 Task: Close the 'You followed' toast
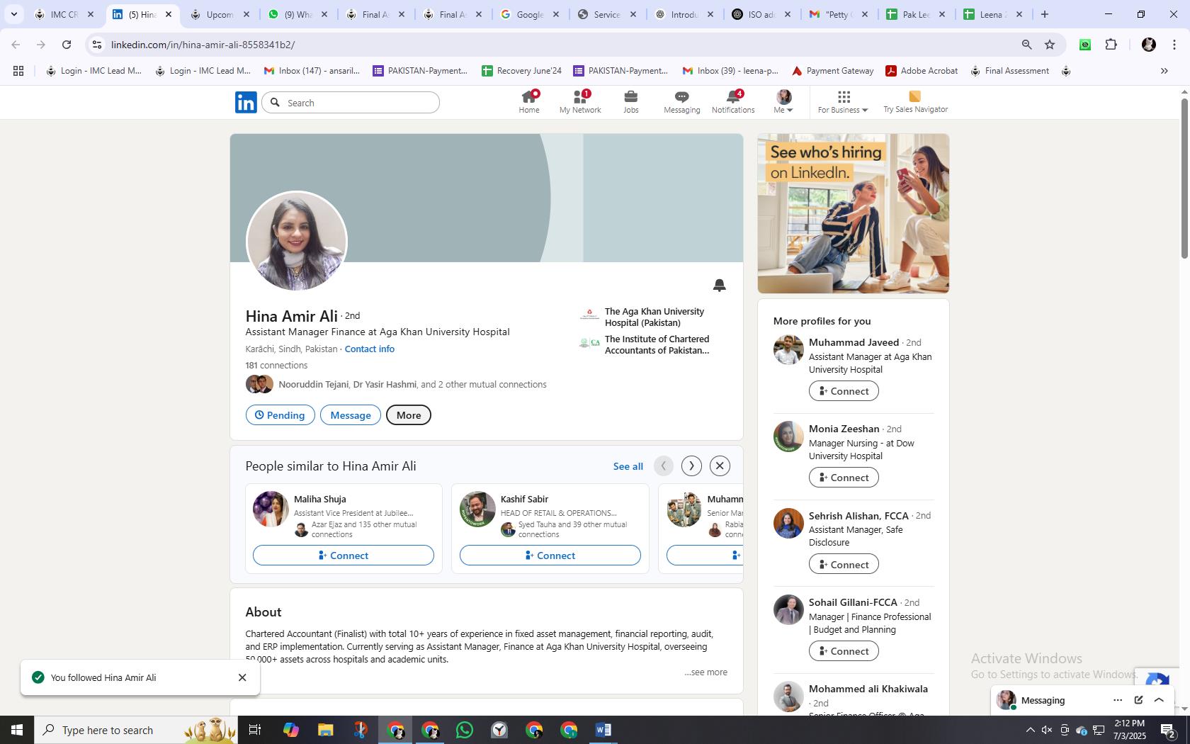coord(242,677)
